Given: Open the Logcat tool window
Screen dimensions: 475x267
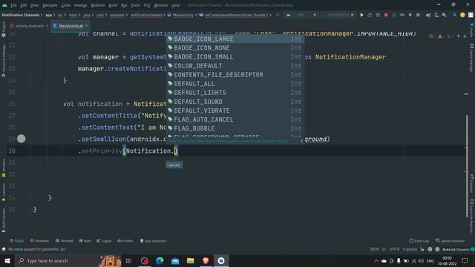Looking at the screenshot, I should coord(104,241).
